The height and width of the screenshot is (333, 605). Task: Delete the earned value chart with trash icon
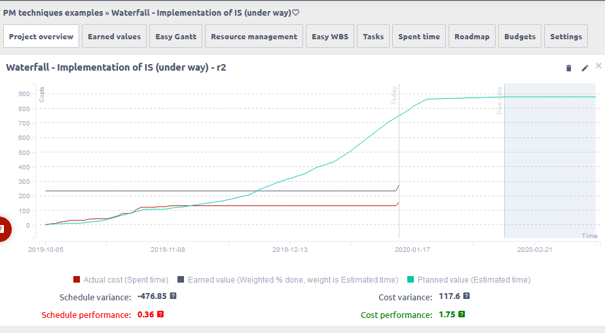(568, 68)
